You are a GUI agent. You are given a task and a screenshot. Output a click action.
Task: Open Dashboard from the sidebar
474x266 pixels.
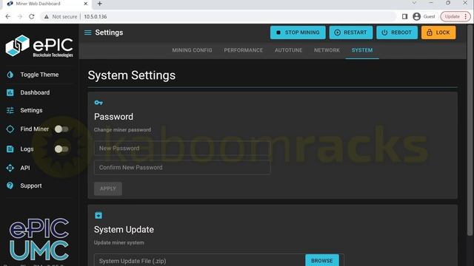click(35, 92)
